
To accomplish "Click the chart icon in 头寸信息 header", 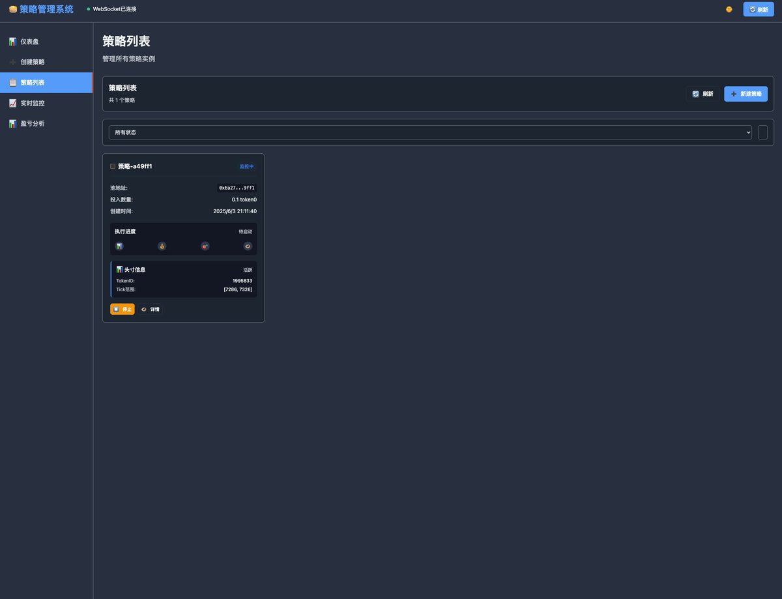I will [119, 269].
